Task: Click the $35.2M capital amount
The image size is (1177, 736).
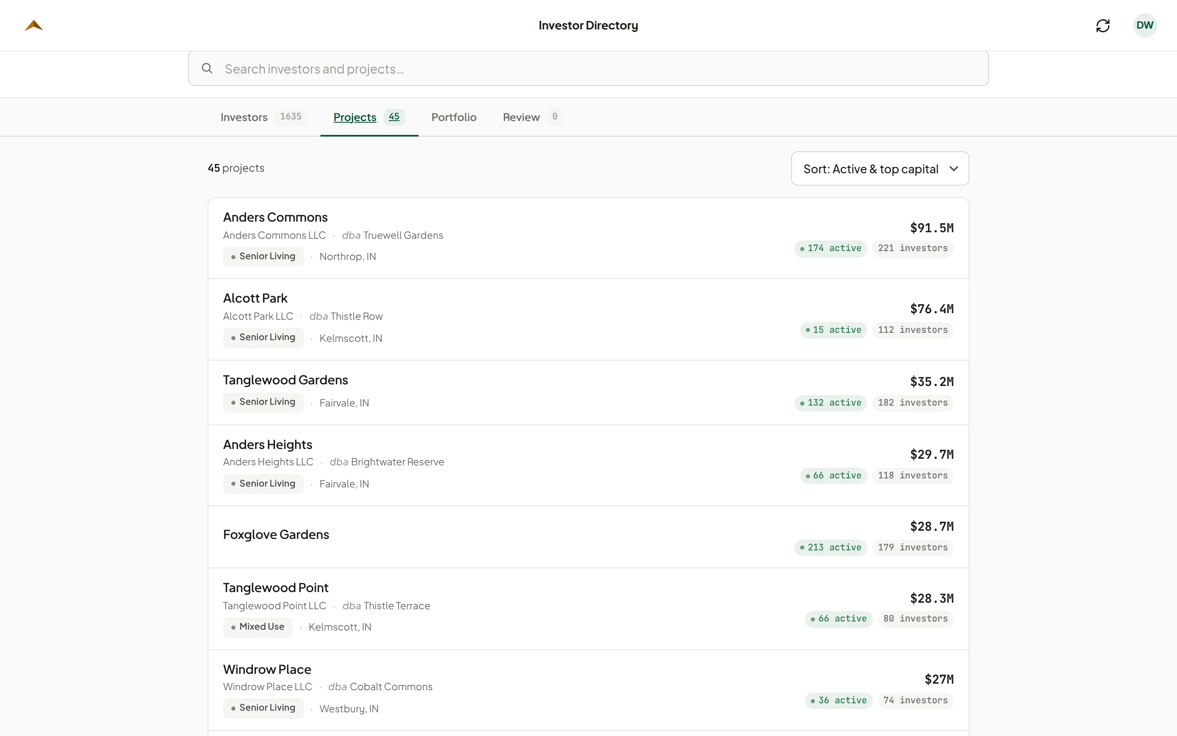Action: pyautogui.click(x=931, y=381)
